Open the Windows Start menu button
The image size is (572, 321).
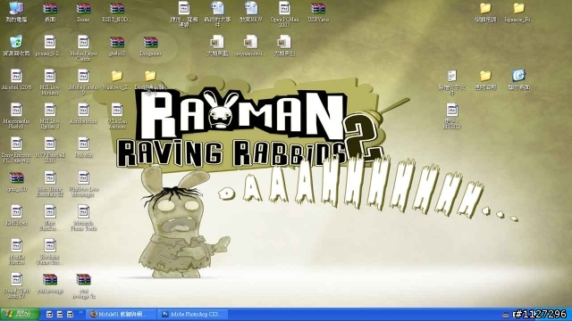(x=20, y=314)
